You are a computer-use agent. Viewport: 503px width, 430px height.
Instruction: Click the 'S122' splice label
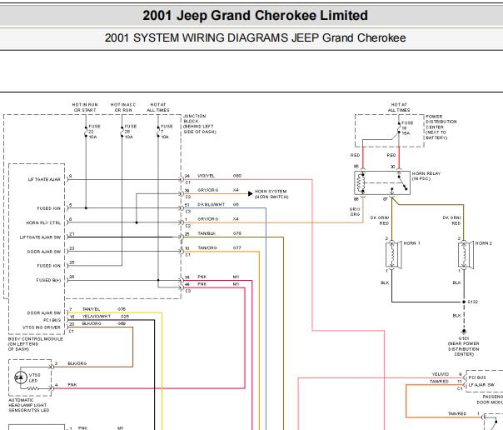(472, 302)
